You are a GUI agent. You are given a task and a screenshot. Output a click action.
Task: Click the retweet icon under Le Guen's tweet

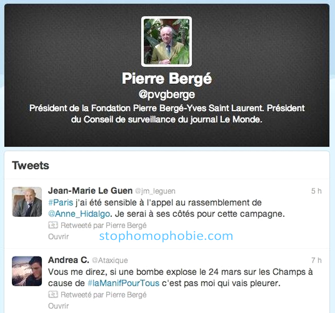[x=53, y=225]
